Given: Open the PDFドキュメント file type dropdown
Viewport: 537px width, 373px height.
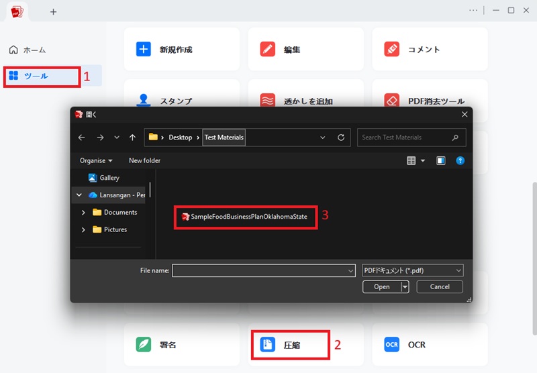Looking at the screenshot, I should click(413, 270).
